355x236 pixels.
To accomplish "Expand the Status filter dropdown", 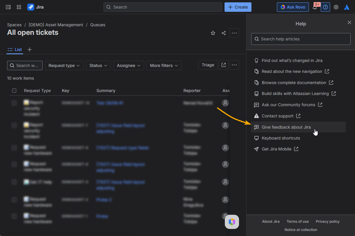I will click(x=98, y=66).
